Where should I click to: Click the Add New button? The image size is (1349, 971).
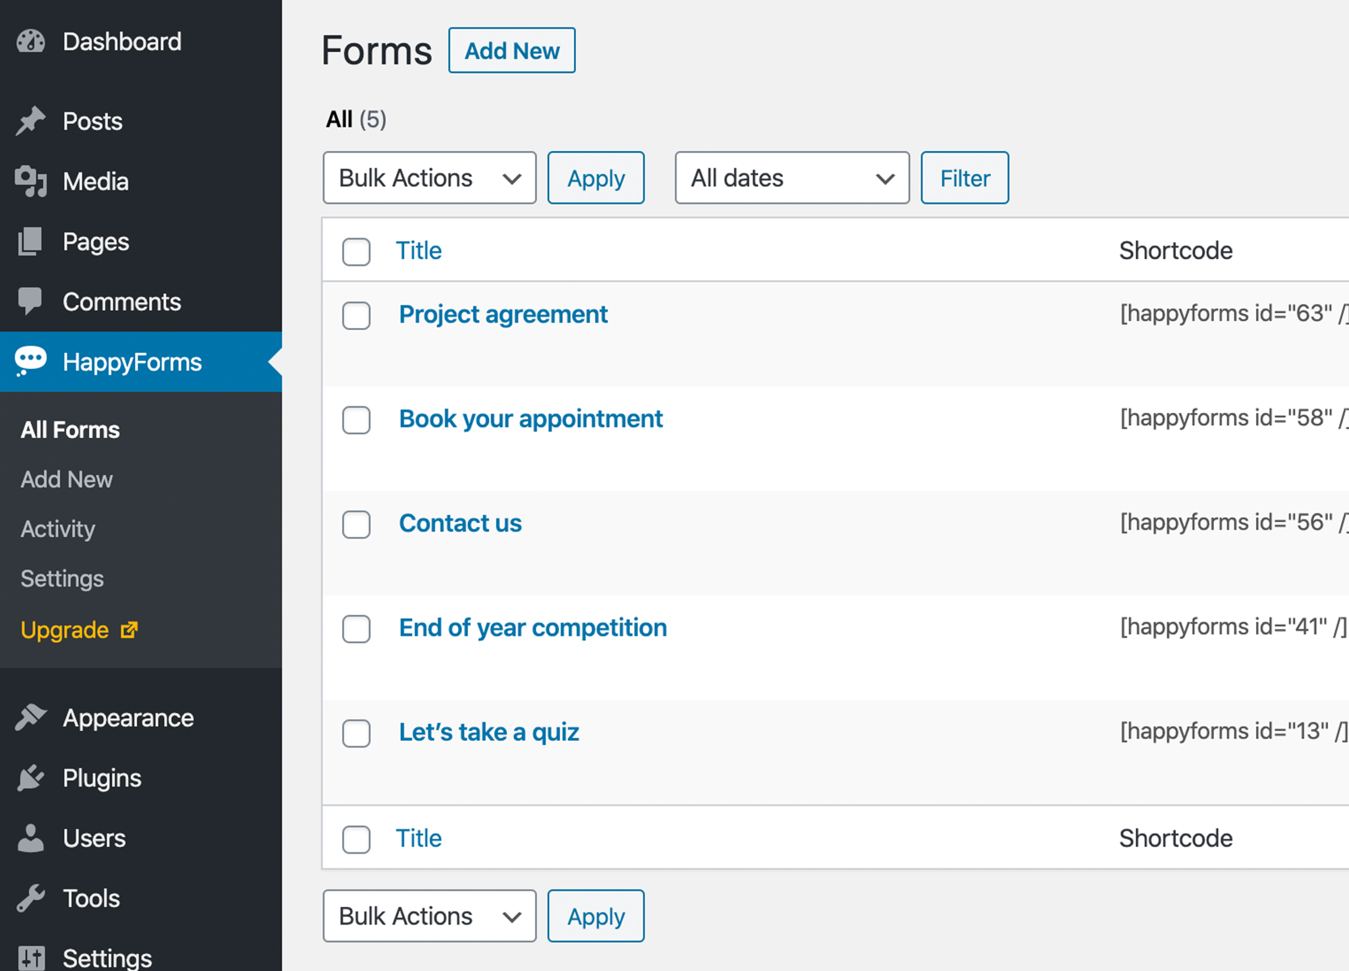(513, 48)
